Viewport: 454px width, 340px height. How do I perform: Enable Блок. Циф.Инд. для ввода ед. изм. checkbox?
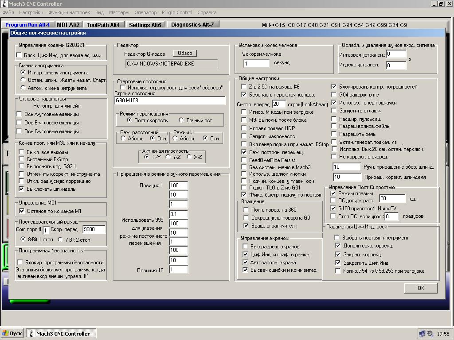point(19,55)
